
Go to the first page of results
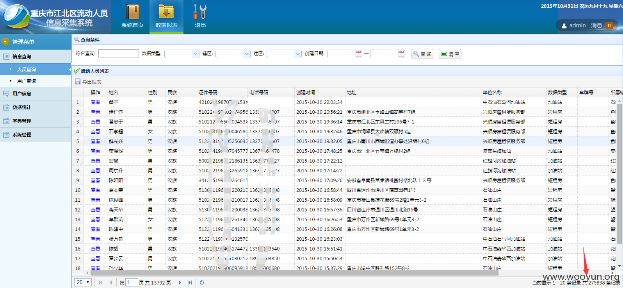coord(101,283)
